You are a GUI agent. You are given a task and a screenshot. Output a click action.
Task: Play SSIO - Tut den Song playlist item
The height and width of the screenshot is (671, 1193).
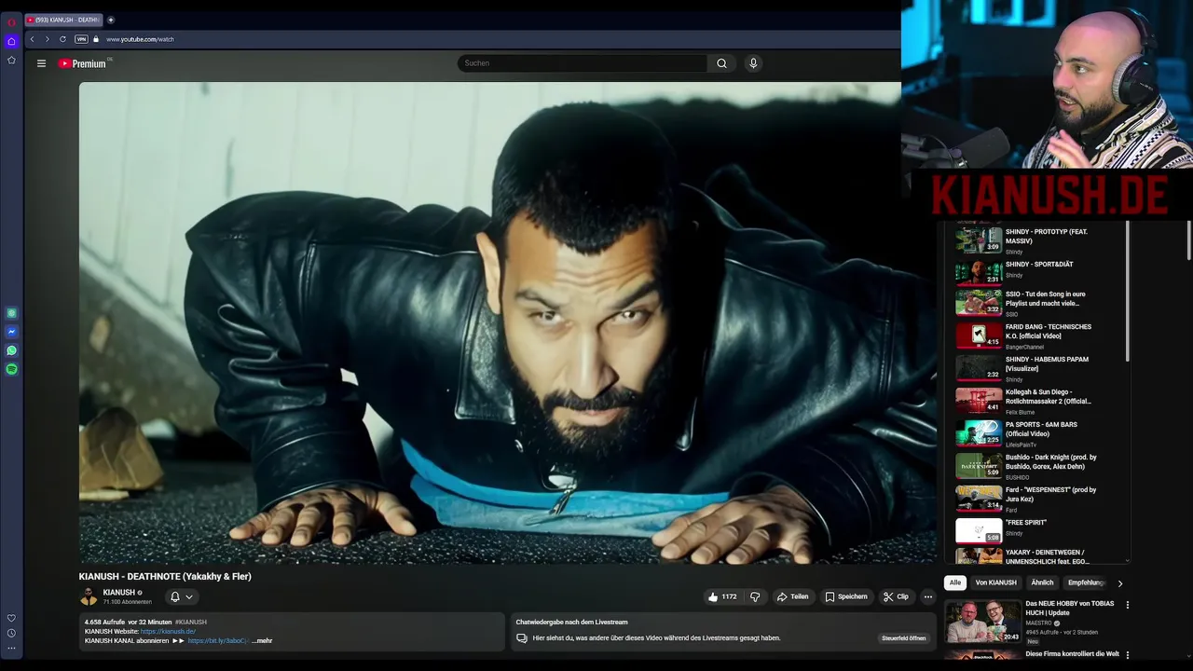(1036, 304)
